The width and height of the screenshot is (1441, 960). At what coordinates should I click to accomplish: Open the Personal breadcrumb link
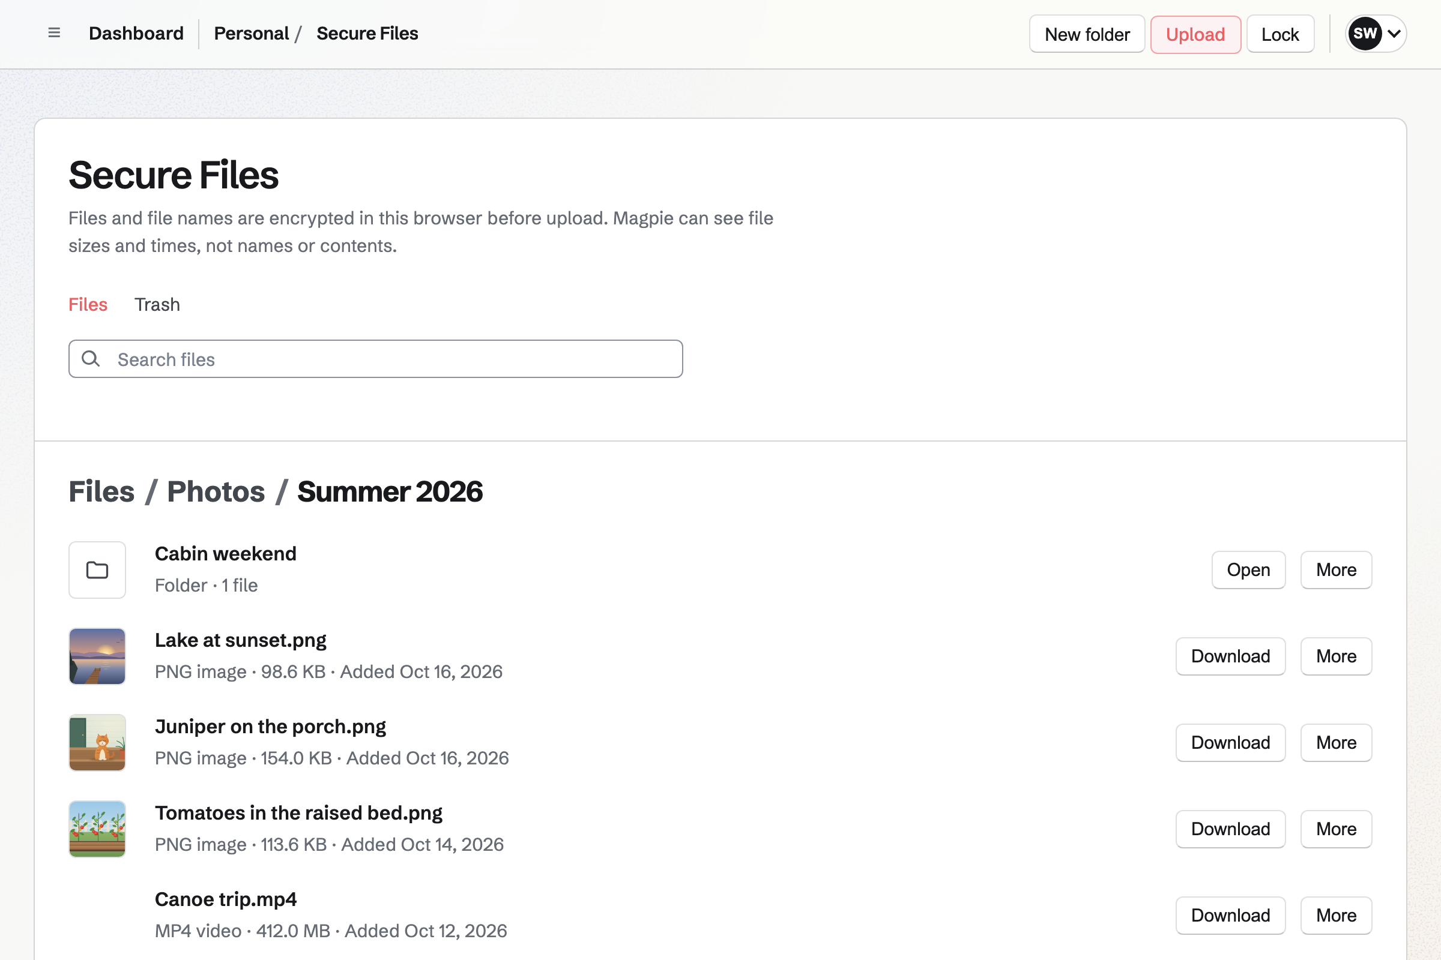pyautogui.click(x=251, y=34)
